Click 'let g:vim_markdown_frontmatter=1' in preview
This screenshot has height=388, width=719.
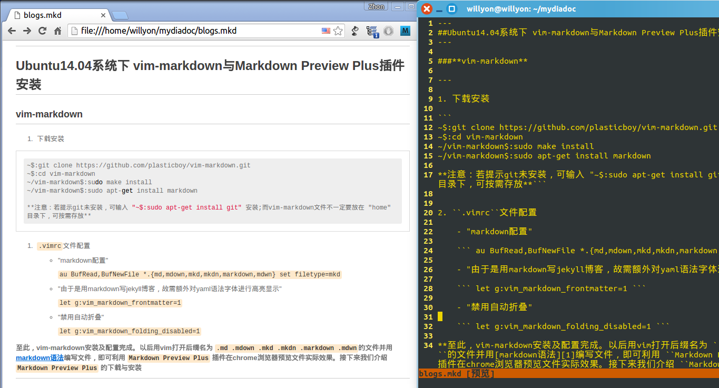pyautogui.click(x=120, y=303)
